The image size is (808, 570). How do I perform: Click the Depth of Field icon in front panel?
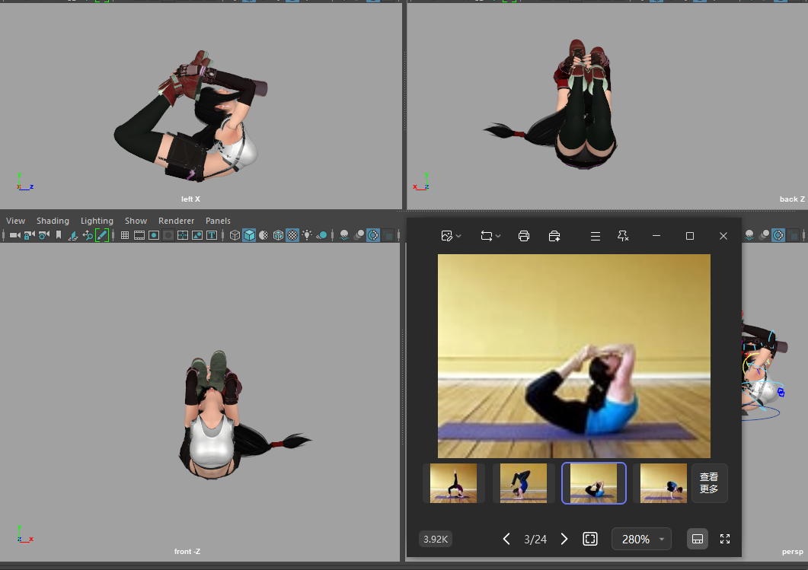pyautogui.click(x=389, y=236)
